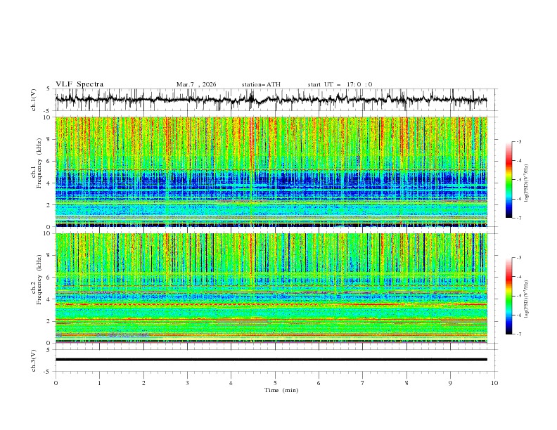Click the "-6" label on ch.2 colorbar
The height and width of the screenshot is (430, 557).
(x=519, y=315)
